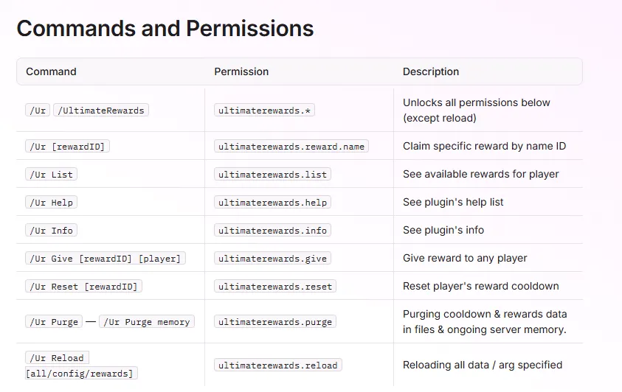Click the /Ur Purge memory command code
622x392 pixels.
click(147, 321)
